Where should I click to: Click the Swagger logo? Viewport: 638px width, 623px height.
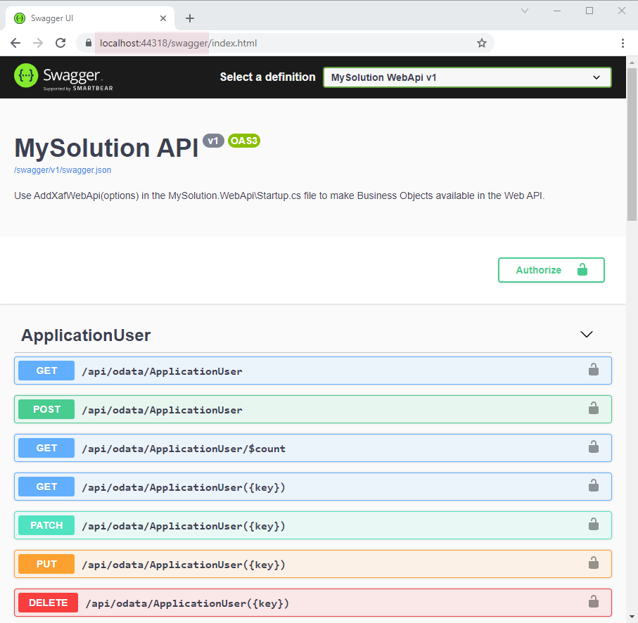coord(63,77)
